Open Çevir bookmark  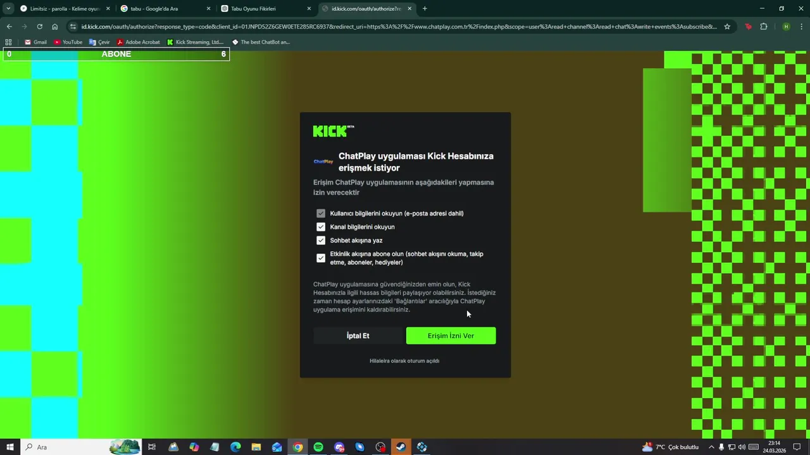[99, 42]
